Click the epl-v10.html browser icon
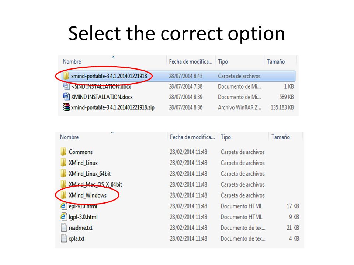The height and width of the screenshot is (265, 354). pos(64,206)
